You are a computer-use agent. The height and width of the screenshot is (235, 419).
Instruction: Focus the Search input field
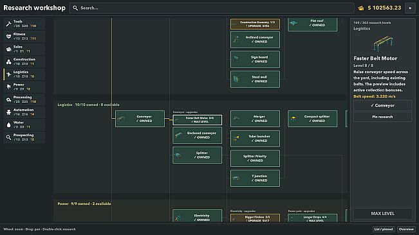point(212,8)
